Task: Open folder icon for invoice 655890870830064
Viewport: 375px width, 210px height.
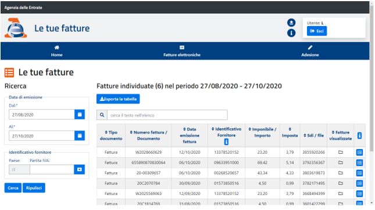Action: coord(341,162)
